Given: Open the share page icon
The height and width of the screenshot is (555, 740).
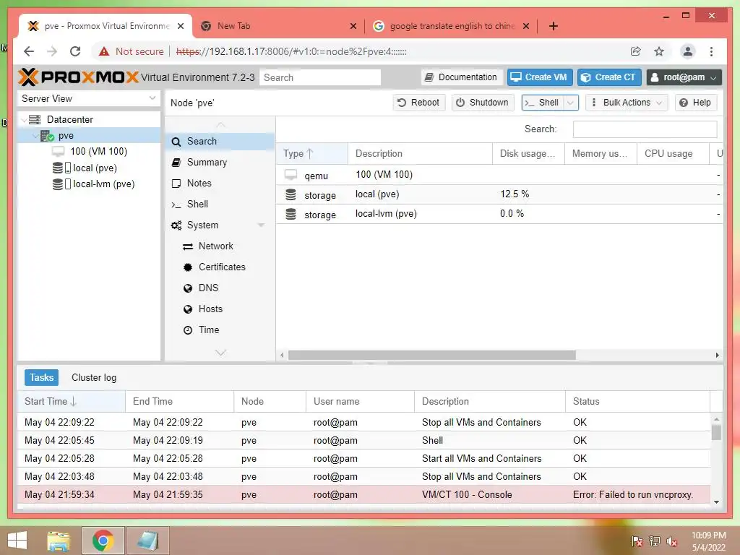Looking at the screenshot, I should (x=636, y=51).
